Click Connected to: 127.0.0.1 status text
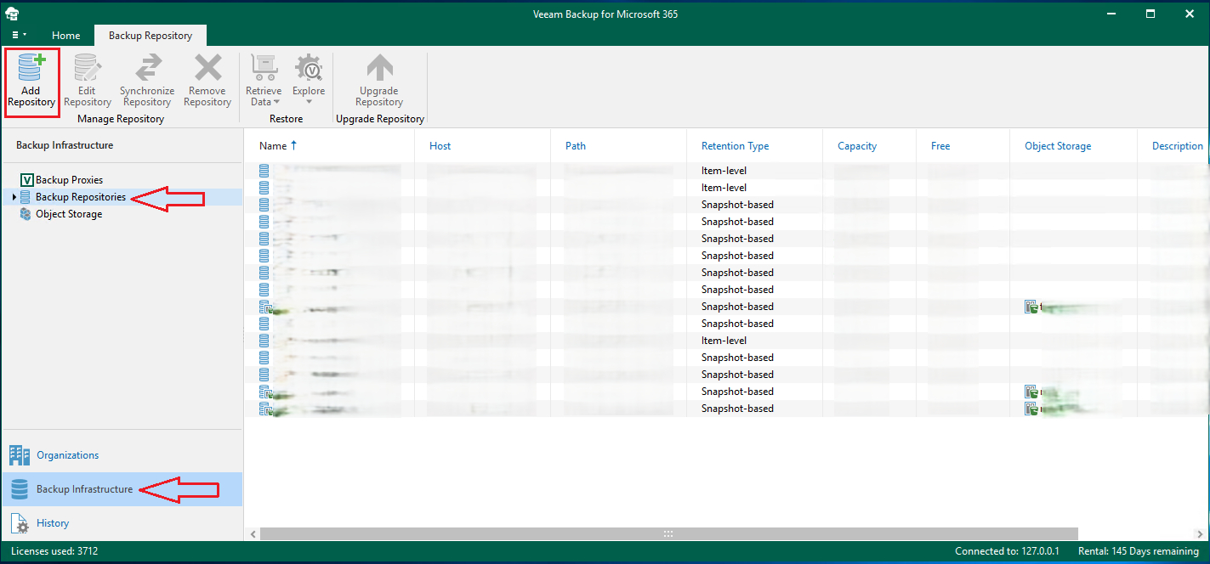The width and height of the screenshot is (1210, 564). pos(1008,551)
